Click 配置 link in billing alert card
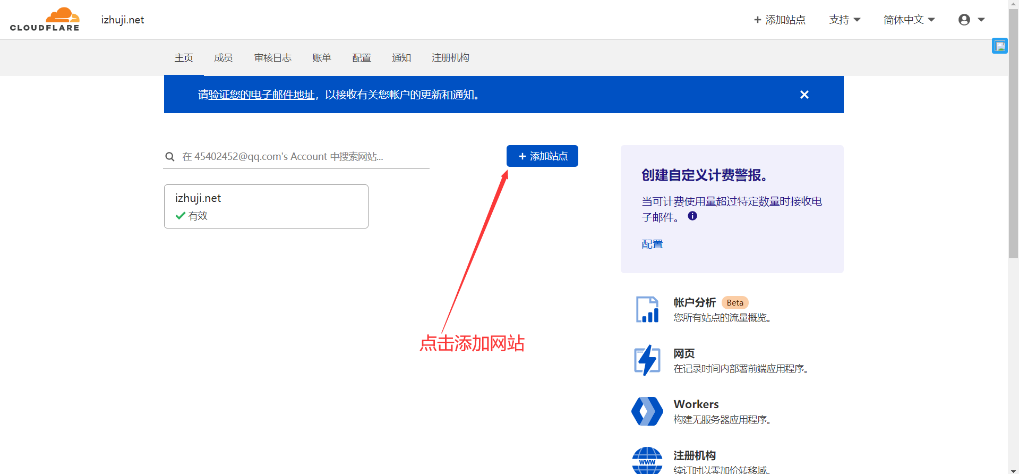The width and height of the screenshot is (1019, 474). point(652,244)
